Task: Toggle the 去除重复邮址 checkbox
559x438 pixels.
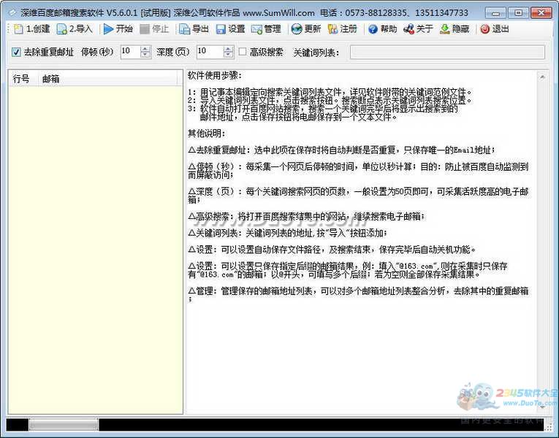Action: tap(16, 53)
